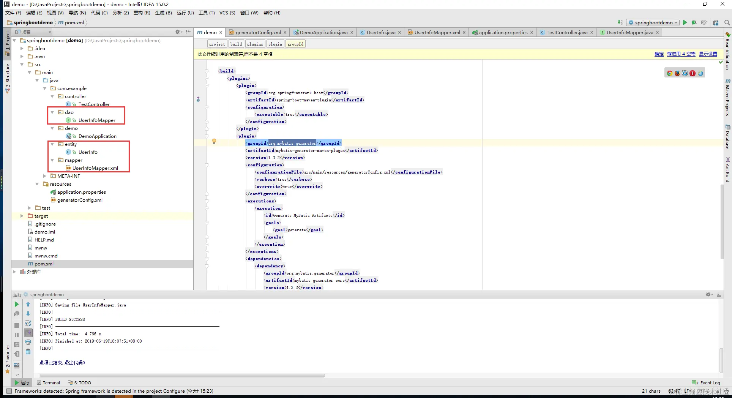Preview pom.xml in Chrome browser
The height and width of the screenshot is (398, 732).
pyautogui.click(x=670, y=73)
